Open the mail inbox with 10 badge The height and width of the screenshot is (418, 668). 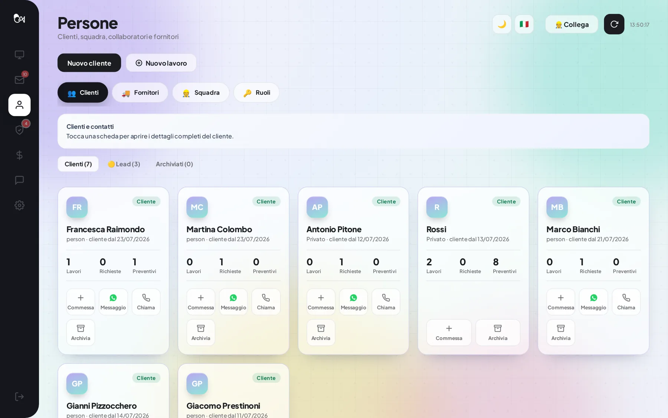19,80
